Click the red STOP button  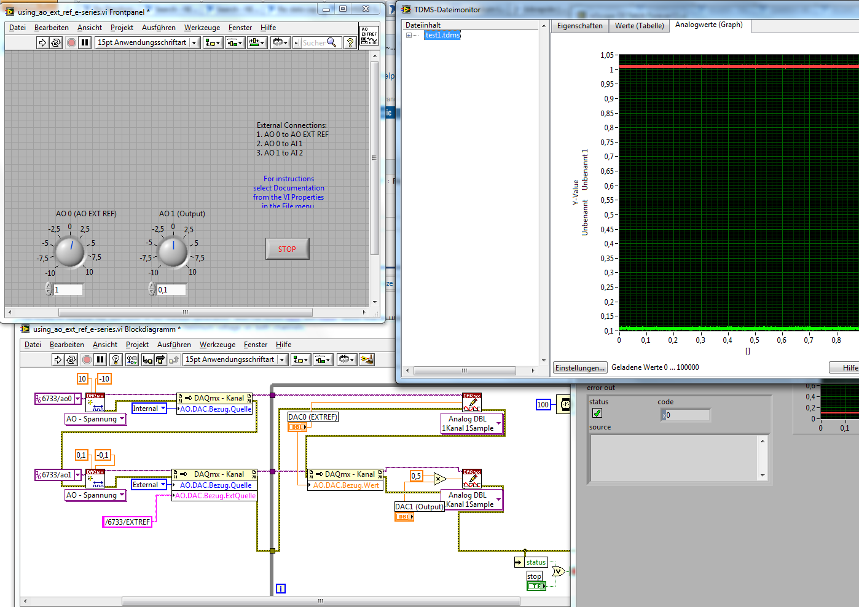click(x=287, y=249)
